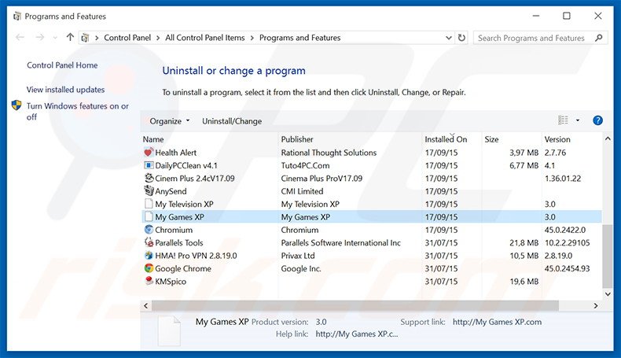Select the KMSpico program name
621x358 pixels.
tap(171, 281)
